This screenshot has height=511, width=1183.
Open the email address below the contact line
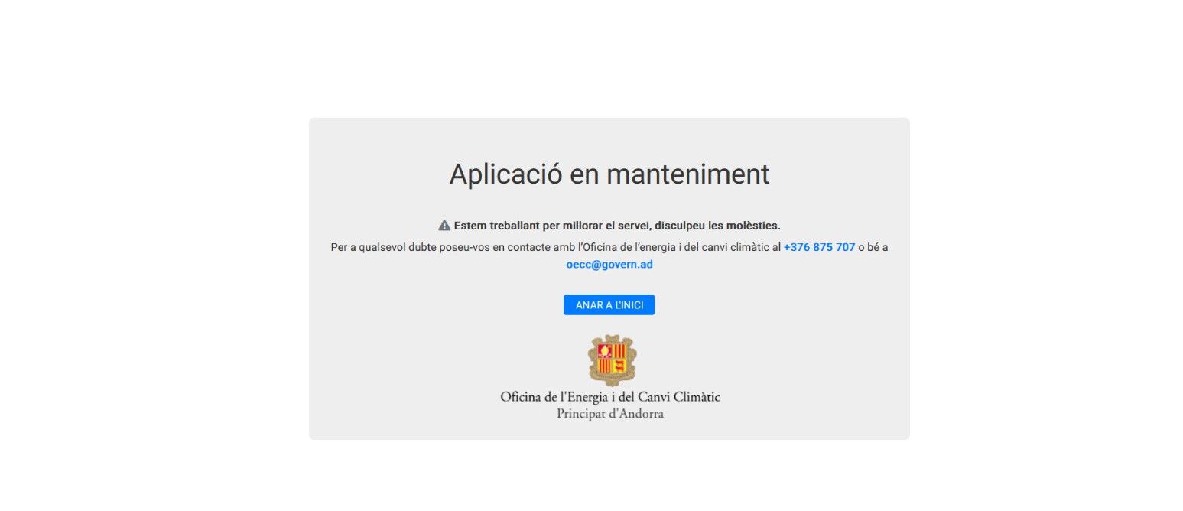609,264
